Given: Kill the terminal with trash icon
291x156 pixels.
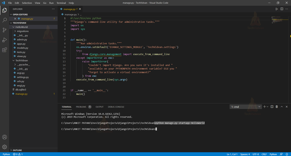Looking at the screenshot, I should pos(277,107).
